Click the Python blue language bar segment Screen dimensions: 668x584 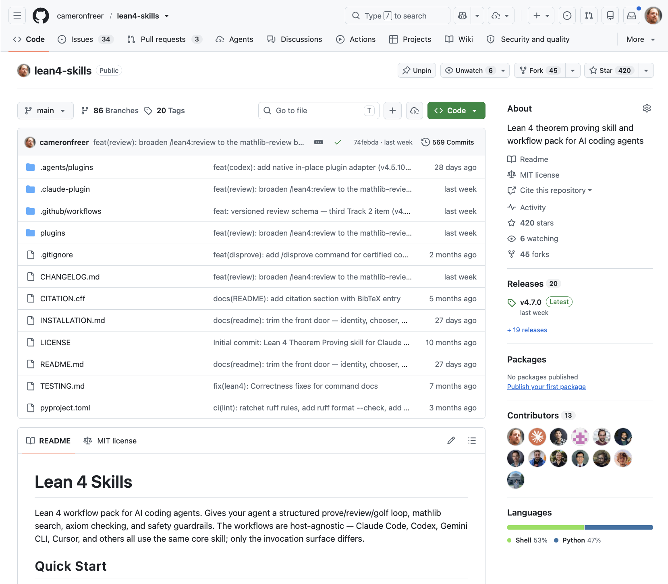619,527
